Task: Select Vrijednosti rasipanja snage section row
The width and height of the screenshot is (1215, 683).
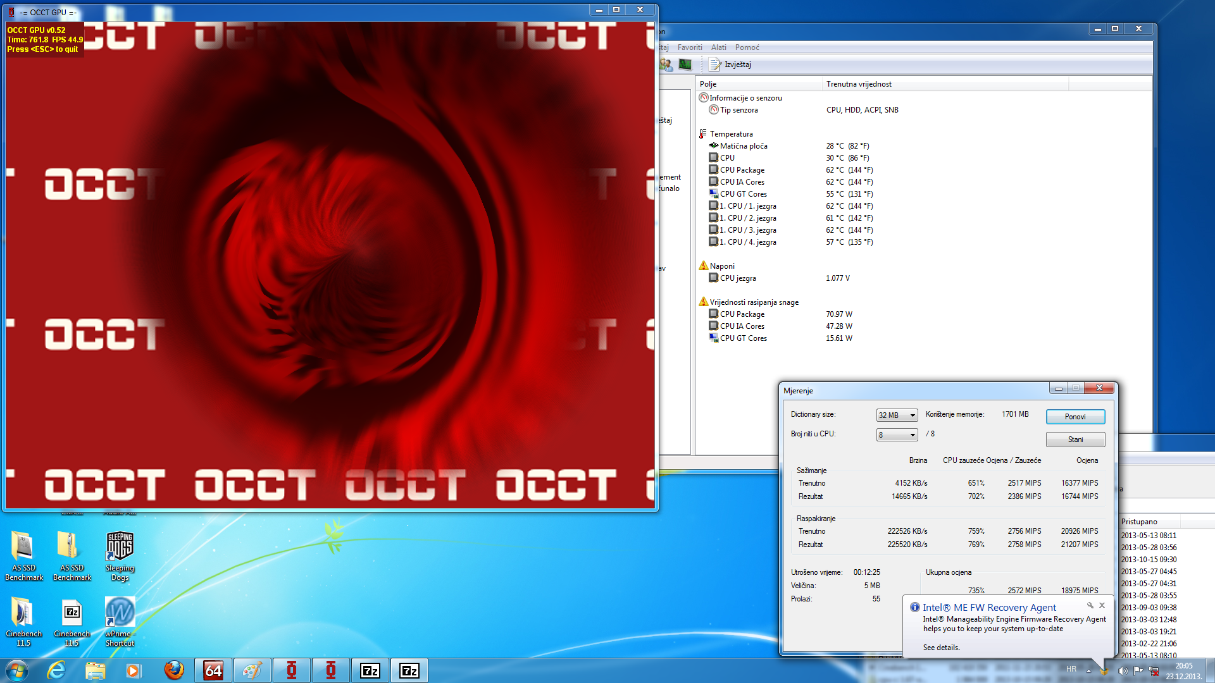Action: click(x=924, y=302)
